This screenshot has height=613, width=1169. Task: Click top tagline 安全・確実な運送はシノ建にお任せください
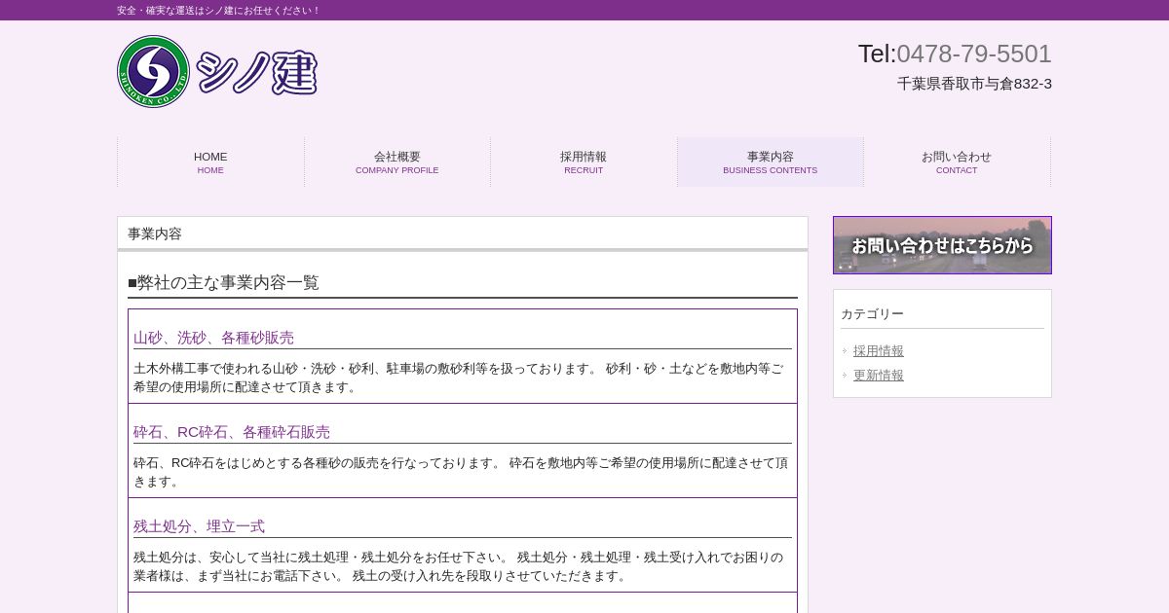218,11
